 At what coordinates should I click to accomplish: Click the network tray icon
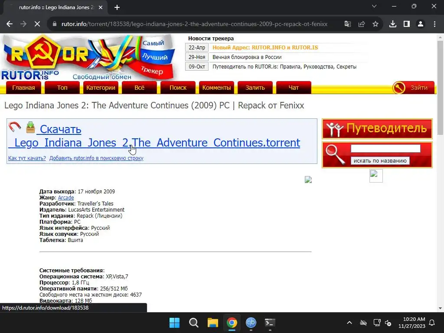[377, 323]
